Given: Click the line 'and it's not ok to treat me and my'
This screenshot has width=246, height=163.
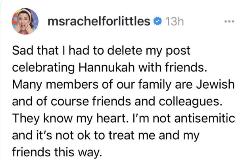Looking at the screenshot, I should point(105,135).
